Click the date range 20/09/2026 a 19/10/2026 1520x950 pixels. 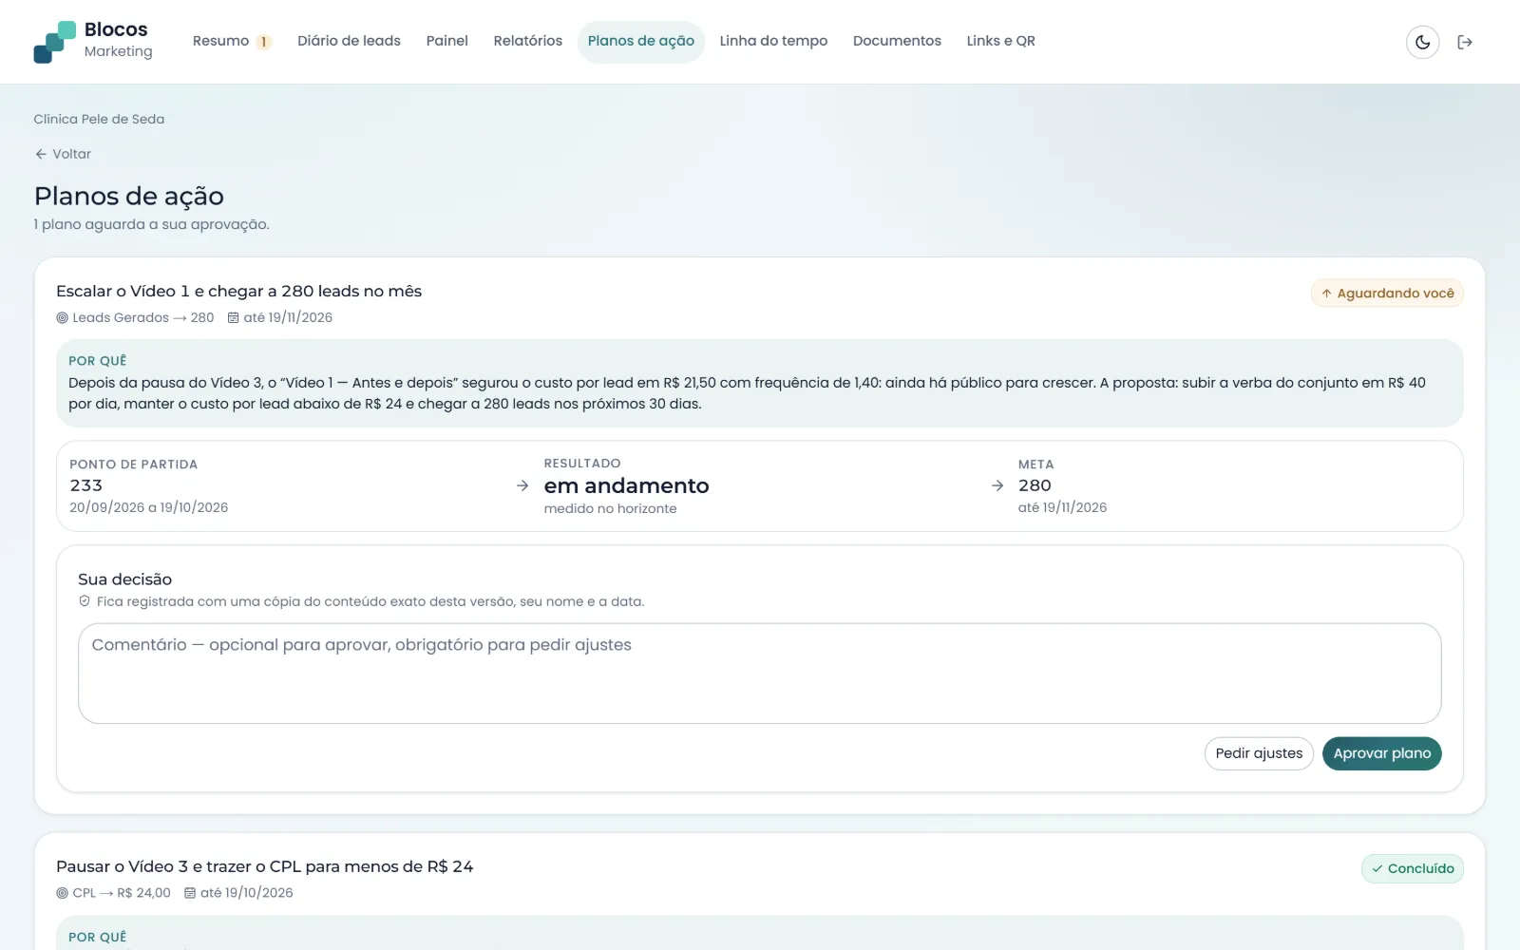tap(148, 507)
